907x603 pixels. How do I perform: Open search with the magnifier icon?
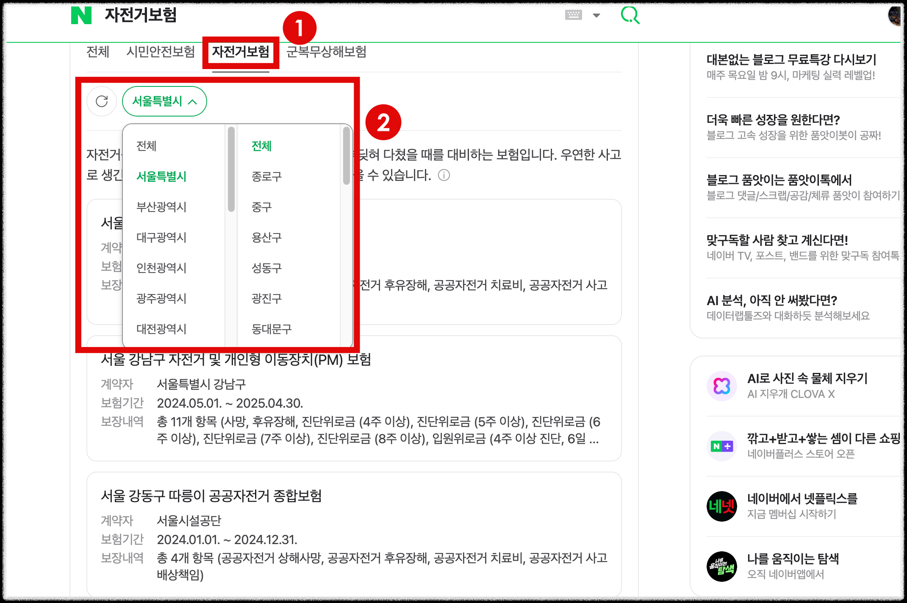(630, 16)
